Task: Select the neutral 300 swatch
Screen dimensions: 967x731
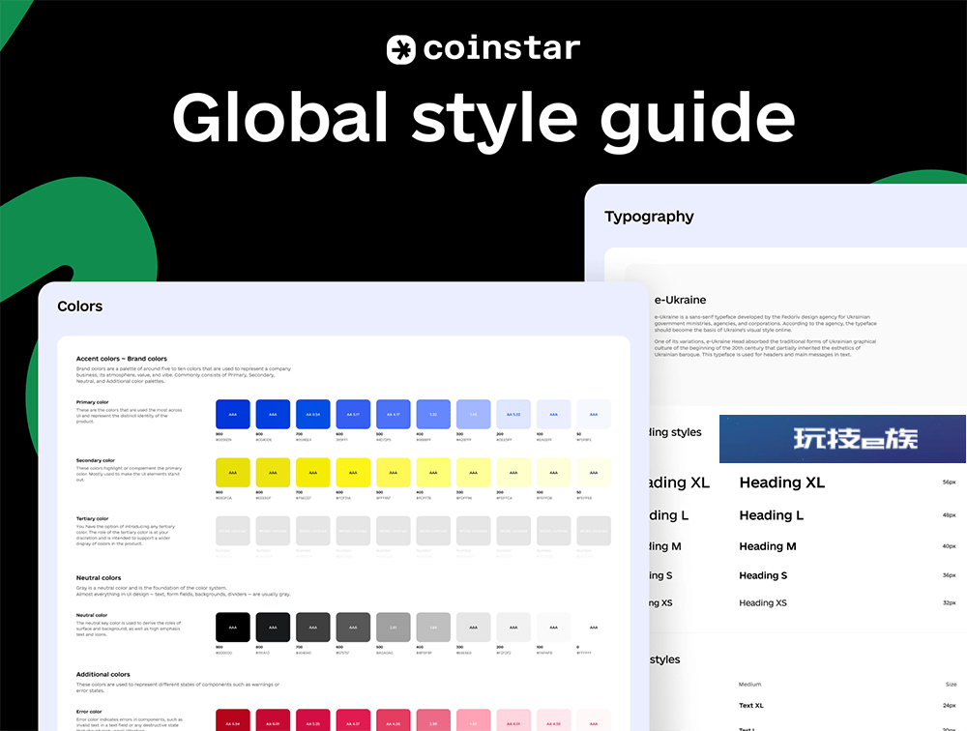Action: pyautogui.click(x=473, y=627)
